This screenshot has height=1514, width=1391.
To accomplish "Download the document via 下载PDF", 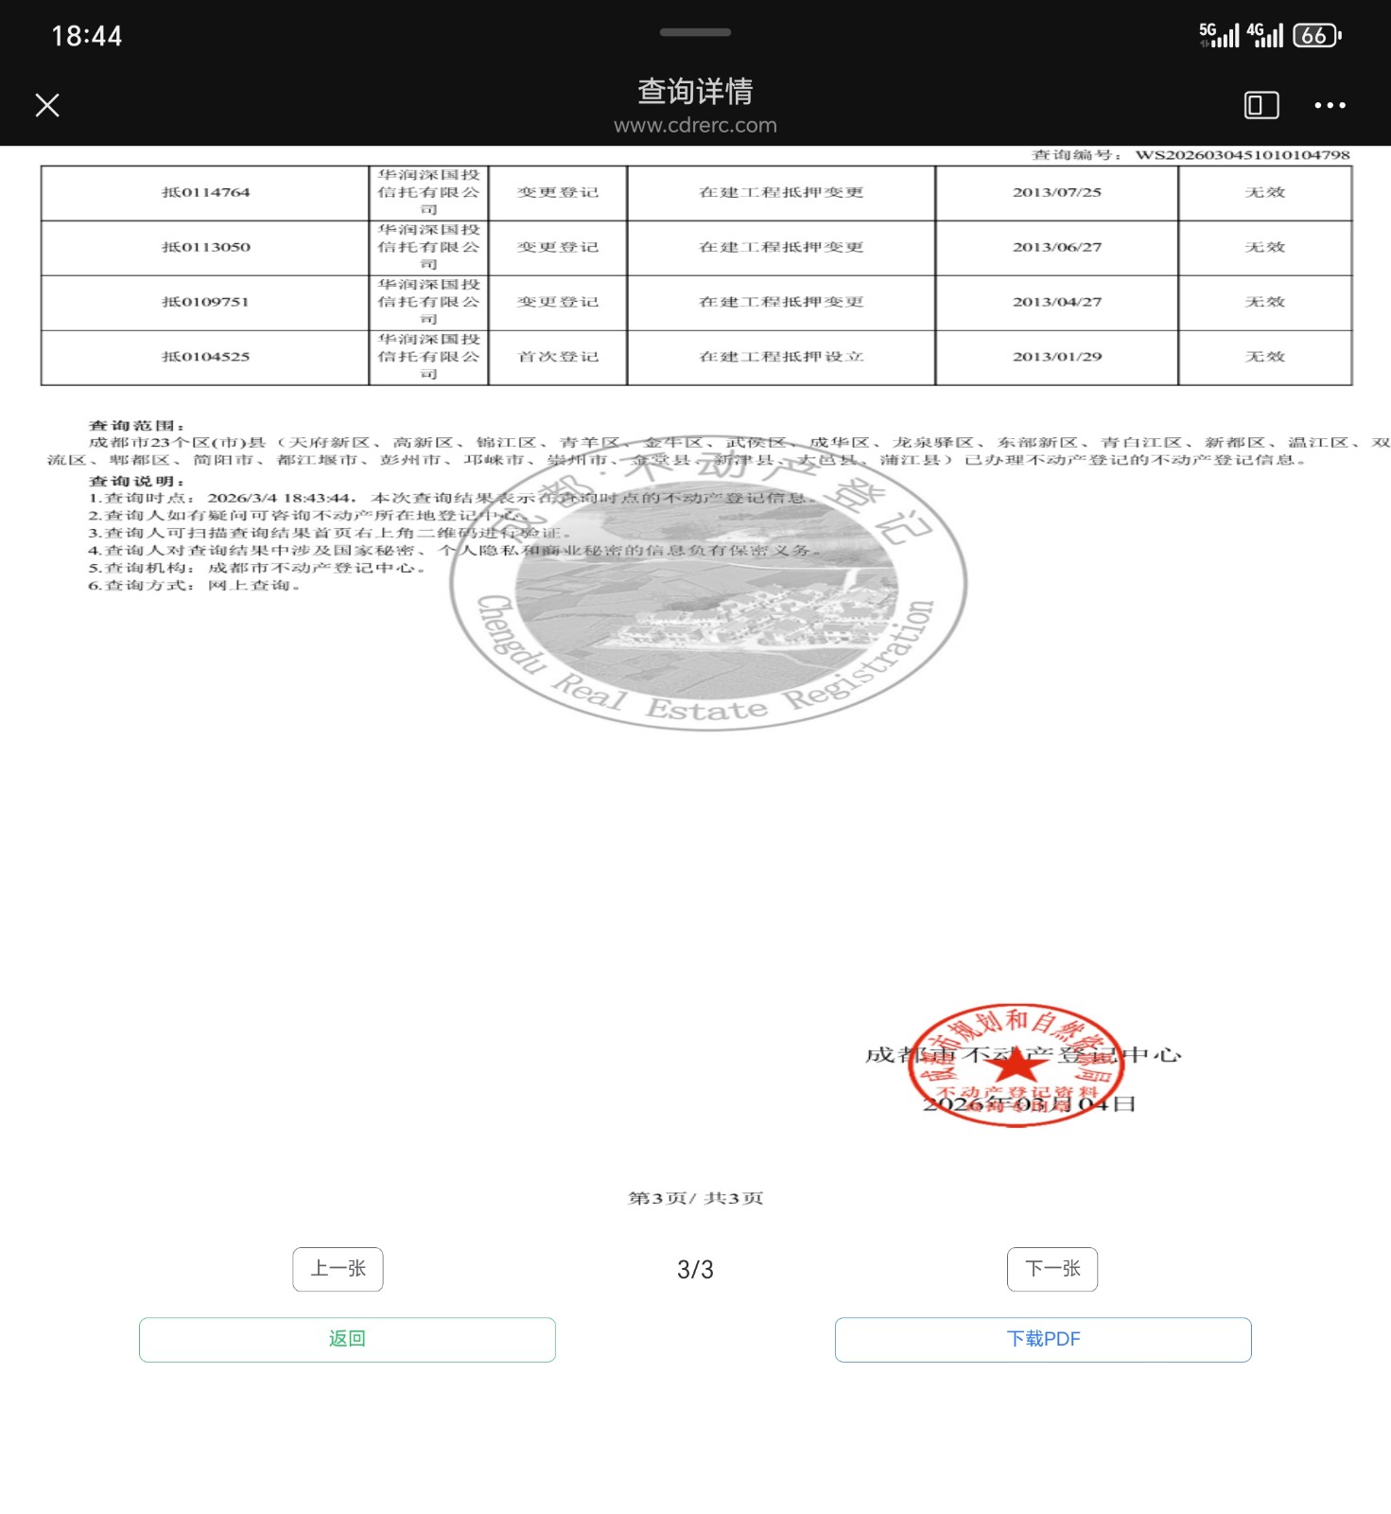I will 1043,1339.
